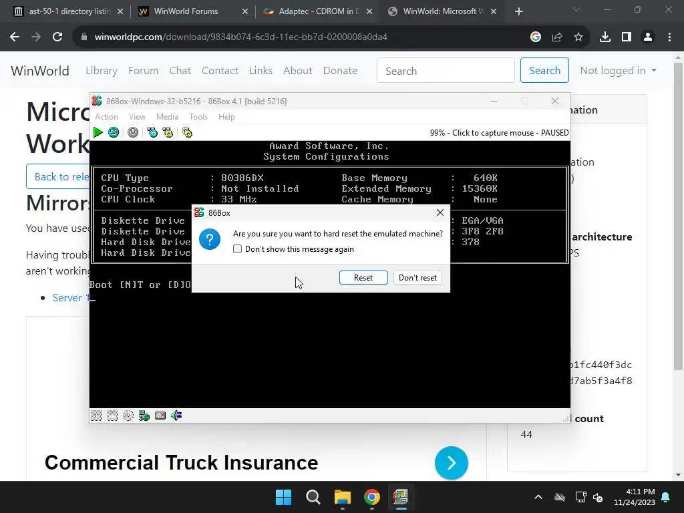Screen dimensions: 684x513
Task: Open 86Box View menu
Action: 137,117
